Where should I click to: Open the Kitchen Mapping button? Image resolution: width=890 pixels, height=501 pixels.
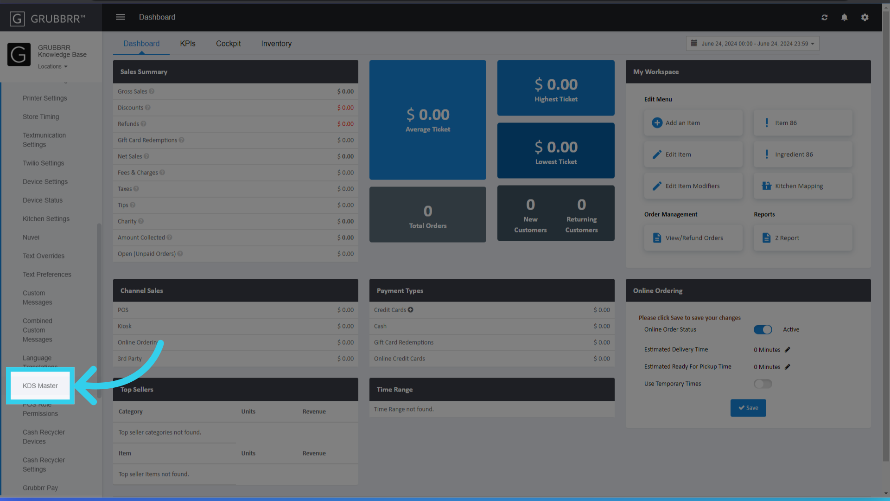click(x=802, y=186)
